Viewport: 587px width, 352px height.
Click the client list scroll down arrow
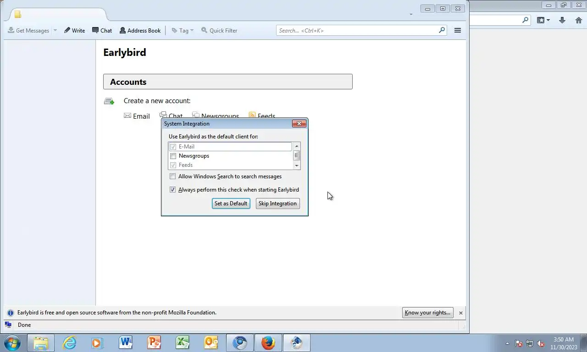pos(296,165)
